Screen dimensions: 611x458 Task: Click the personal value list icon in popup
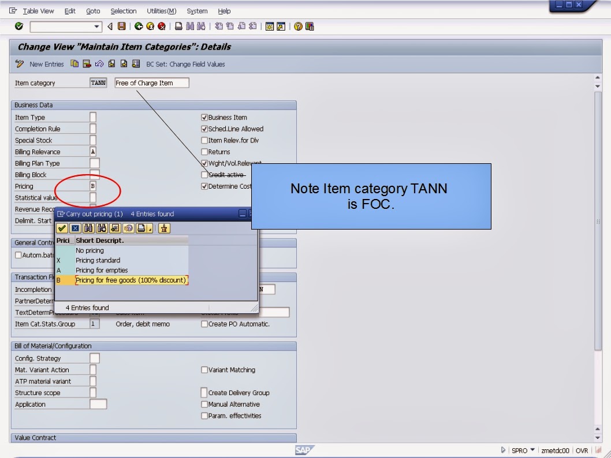[x=164, y=228]
